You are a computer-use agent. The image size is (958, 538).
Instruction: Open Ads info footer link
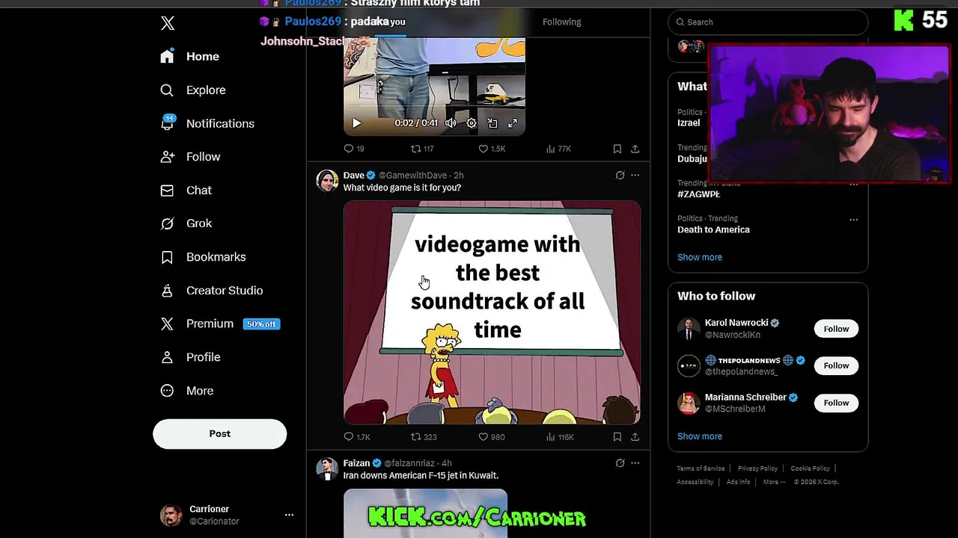[738, 482]
